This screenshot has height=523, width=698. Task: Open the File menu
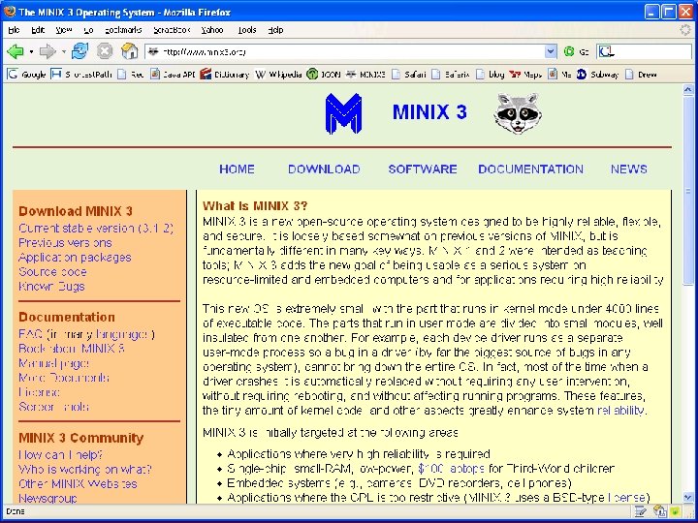click(x=14, y=30)
